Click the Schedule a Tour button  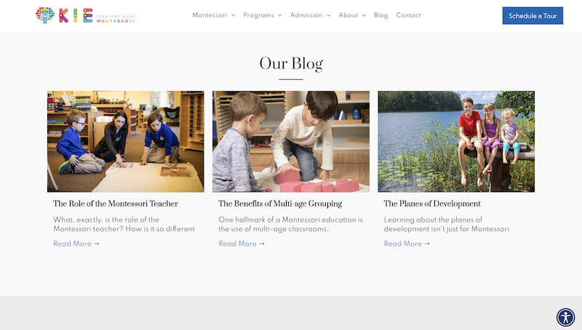tap(533, 15)
